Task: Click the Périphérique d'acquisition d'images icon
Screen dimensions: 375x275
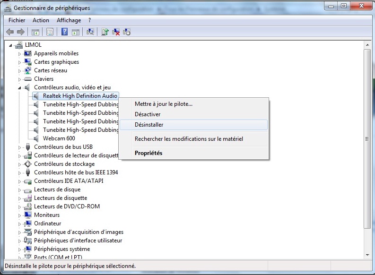Action: point(28,232)
